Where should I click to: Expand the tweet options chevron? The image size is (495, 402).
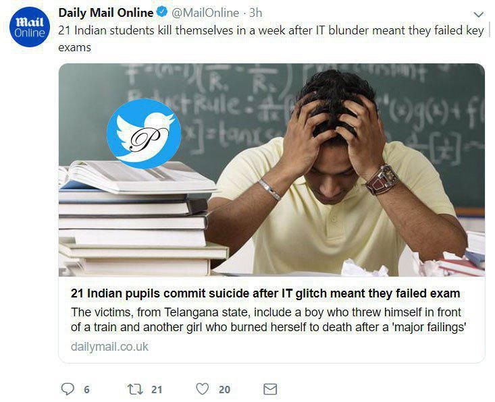479,15
